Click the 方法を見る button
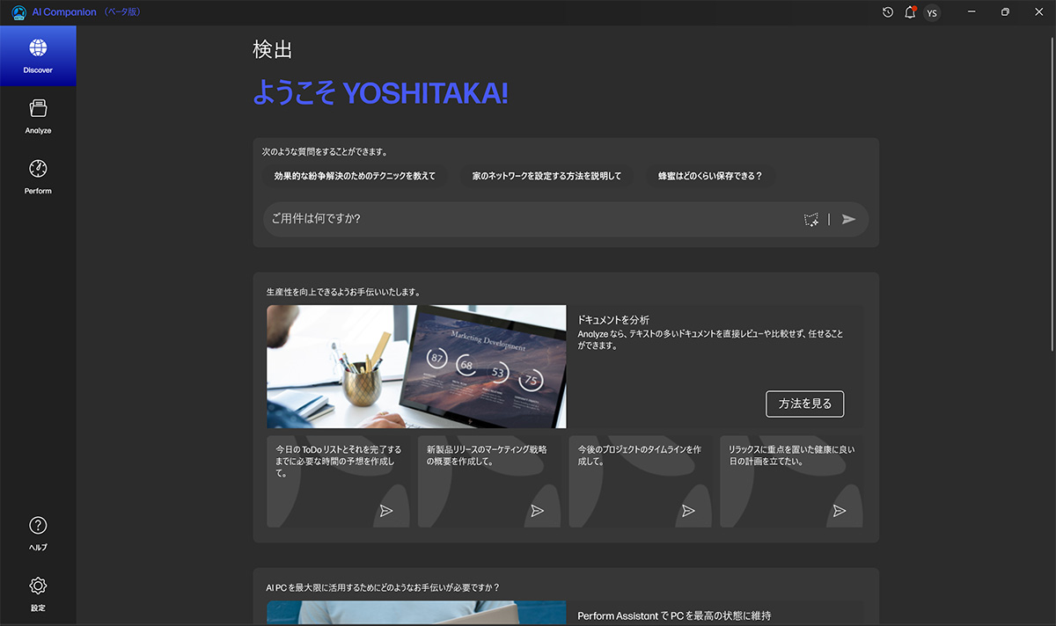The image size is (1056, 626). (805, 404)
